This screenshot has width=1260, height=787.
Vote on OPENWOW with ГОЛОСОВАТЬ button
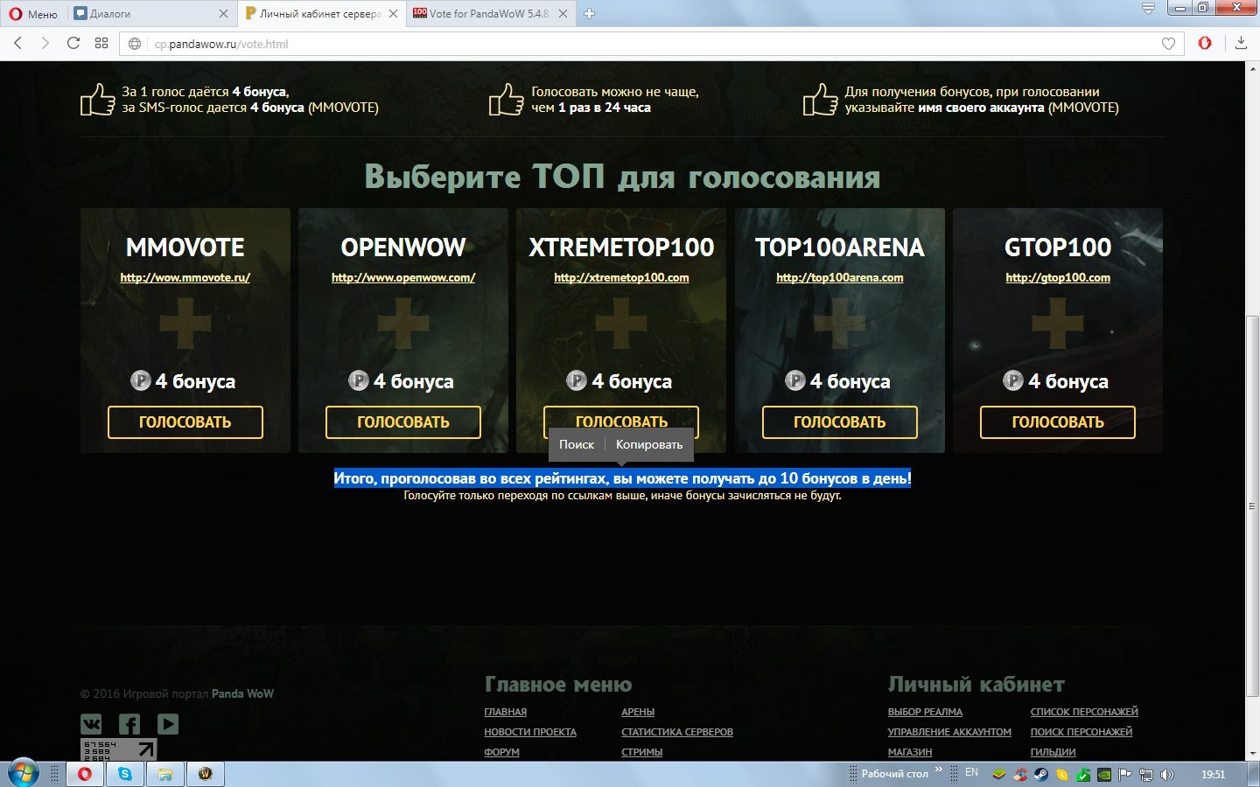403,422
